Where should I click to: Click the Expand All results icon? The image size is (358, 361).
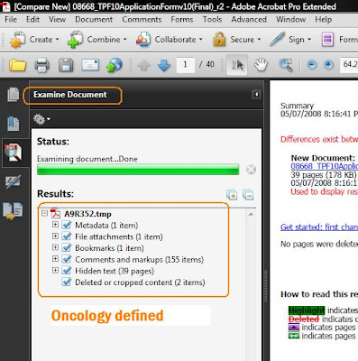pos(232,195)
